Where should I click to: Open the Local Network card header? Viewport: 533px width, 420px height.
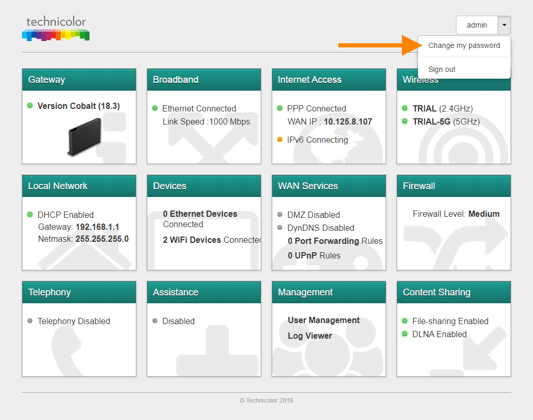[x=79, y=186]
